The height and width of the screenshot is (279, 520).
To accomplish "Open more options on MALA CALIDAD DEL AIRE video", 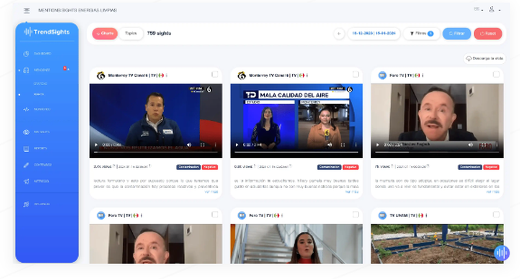I will 356,145.
